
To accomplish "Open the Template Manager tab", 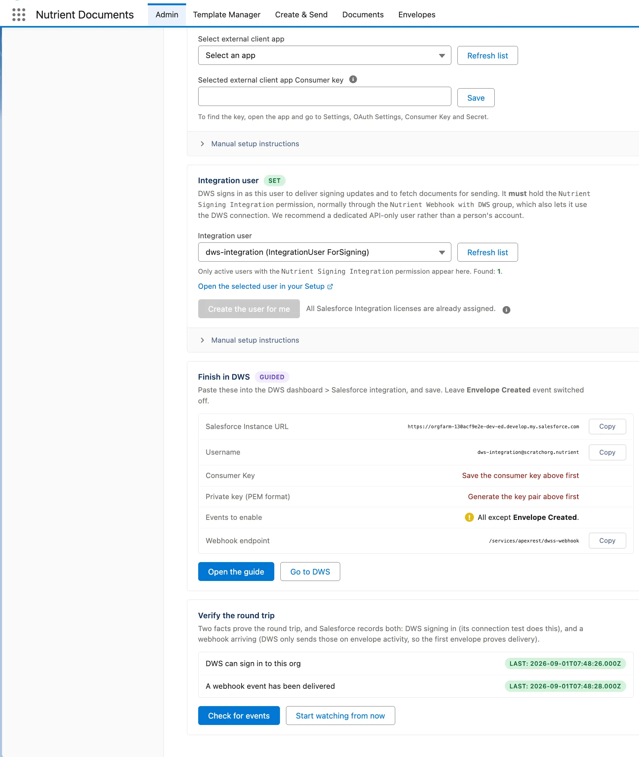I will [226, 15].
